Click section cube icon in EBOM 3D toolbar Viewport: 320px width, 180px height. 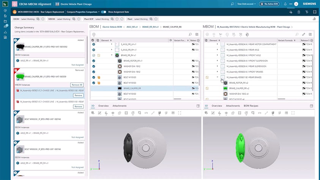point(159,113)
